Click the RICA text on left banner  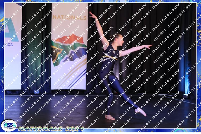[8, 45]
